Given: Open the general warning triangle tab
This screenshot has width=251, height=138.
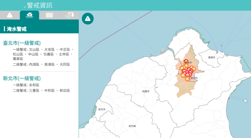Looking at the screenshot, I should click(10, 15).
